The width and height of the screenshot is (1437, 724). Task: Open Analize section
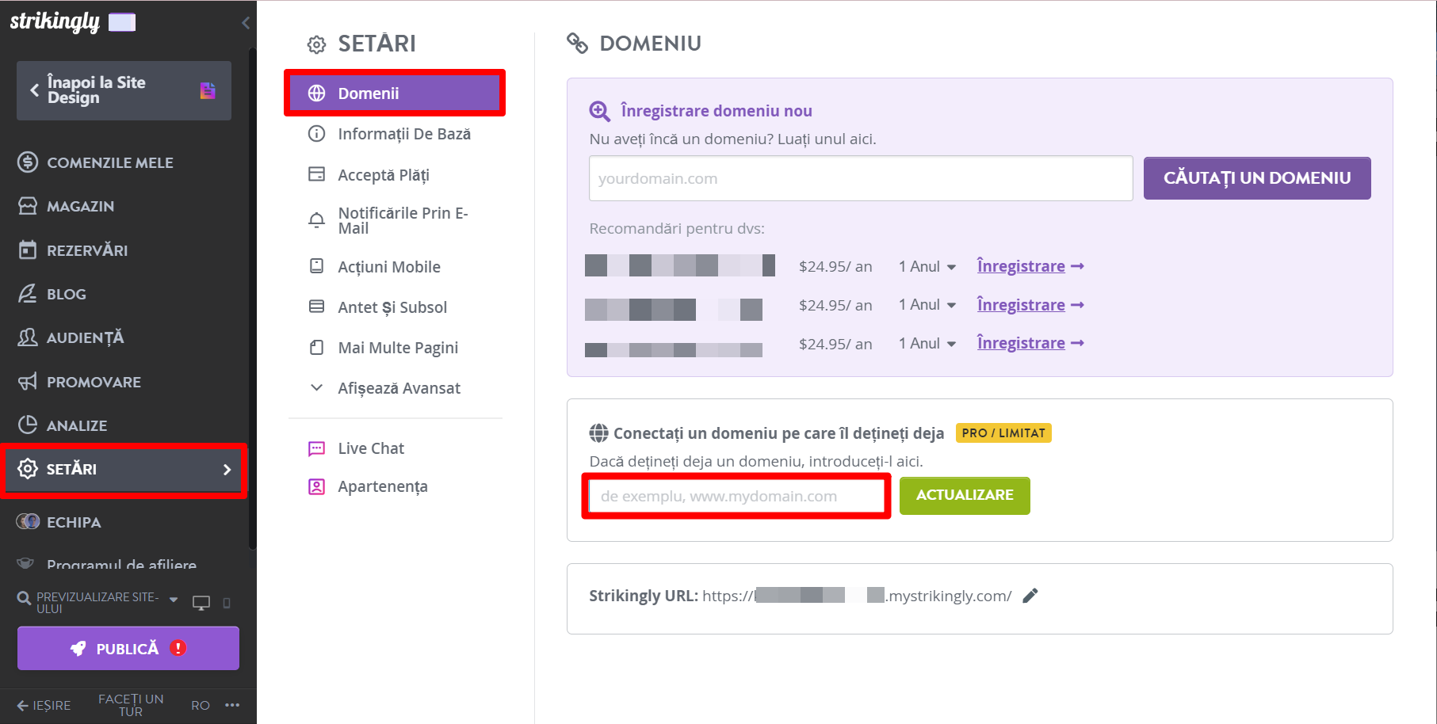coord(63,425)
